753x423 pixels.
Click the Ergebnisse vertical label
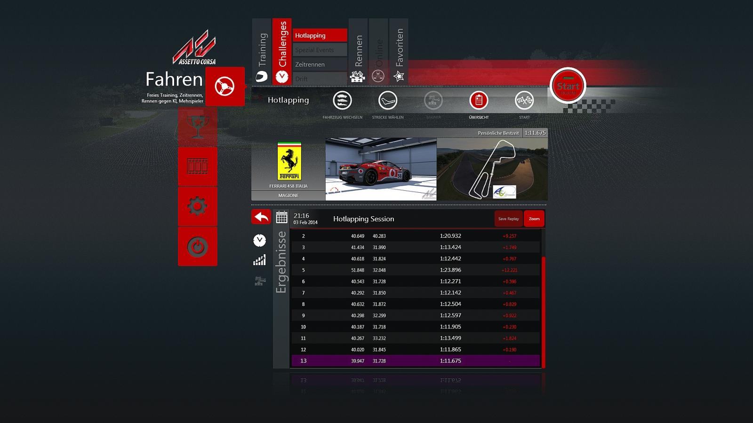pyautogui.click(x=281, y=262)
